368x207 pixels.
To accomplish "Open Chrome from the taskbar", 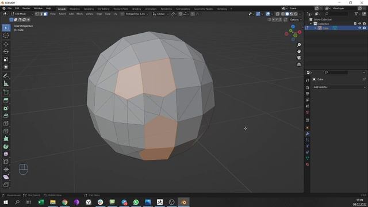I will (65, 202).
